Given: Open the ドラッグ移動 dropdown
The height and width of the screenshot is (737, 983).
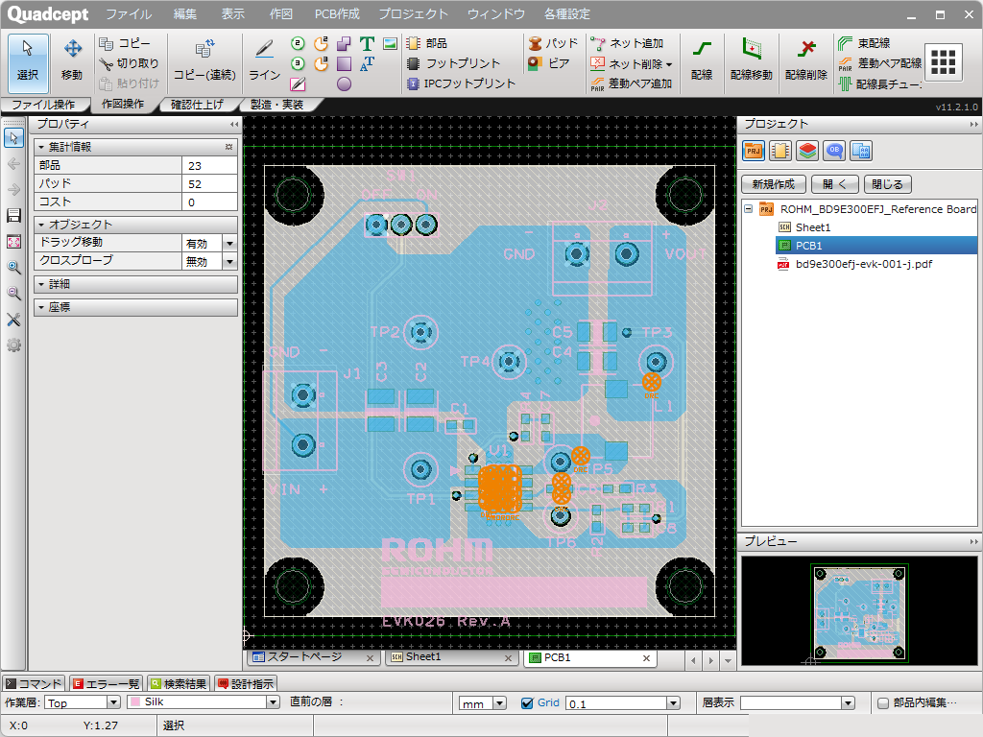Looking at the screenshot, I should tap(229, 243).
